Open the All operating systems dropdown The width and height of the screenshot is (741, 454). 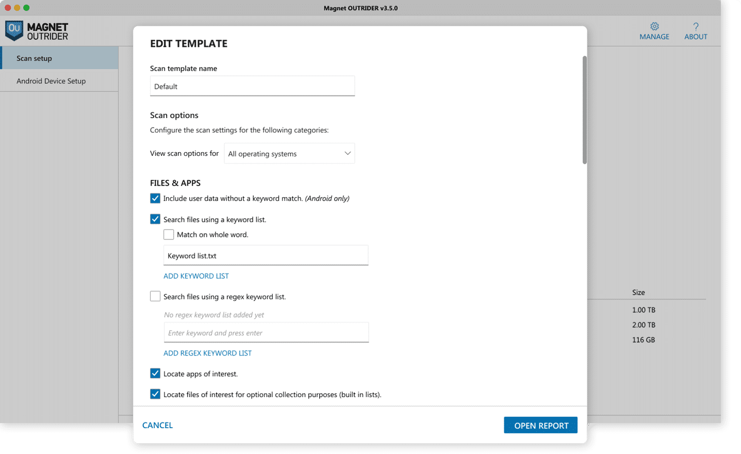(289, 154)
